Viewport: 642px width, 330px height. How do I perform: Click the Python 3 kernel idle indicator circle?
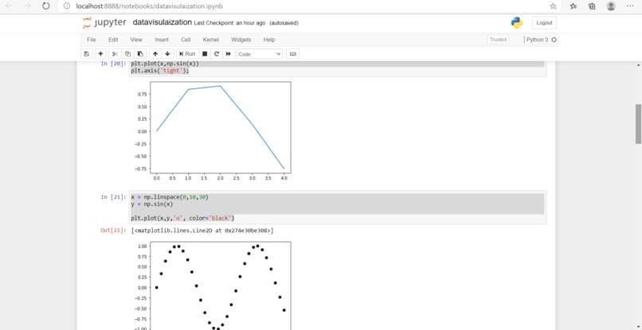coord(554,40)
